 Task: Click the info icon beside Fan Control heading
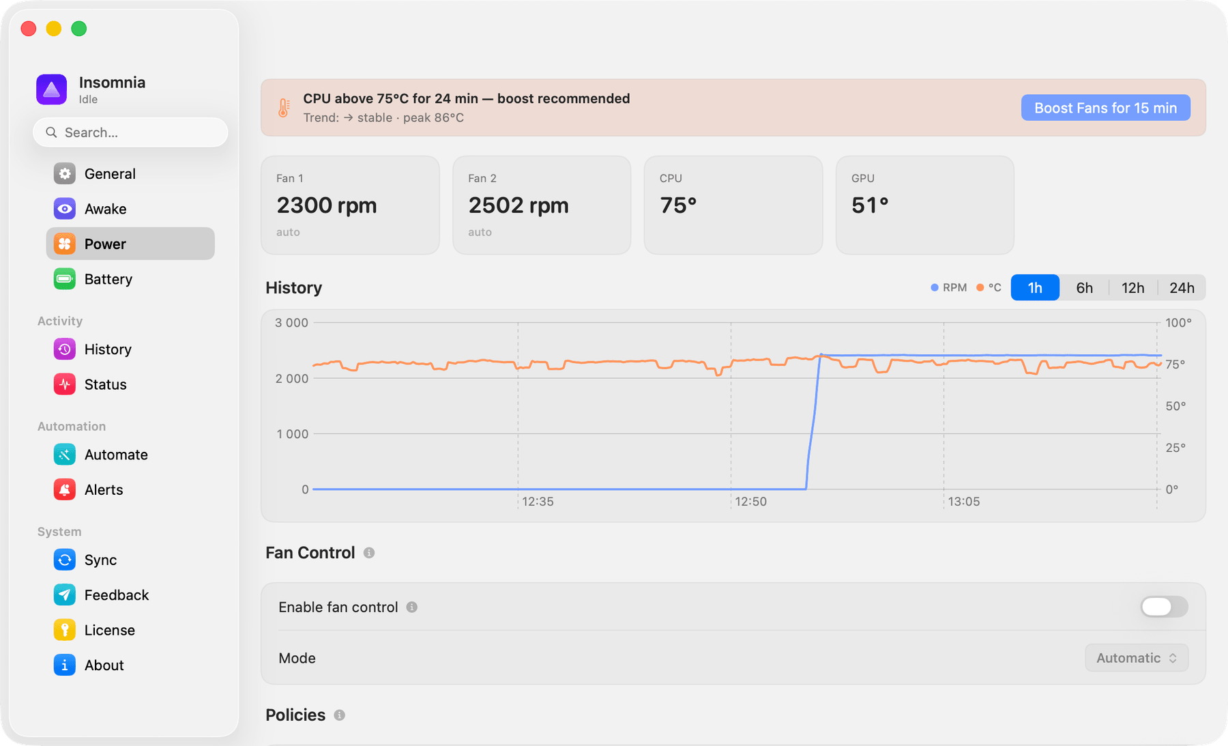(369, 553)
